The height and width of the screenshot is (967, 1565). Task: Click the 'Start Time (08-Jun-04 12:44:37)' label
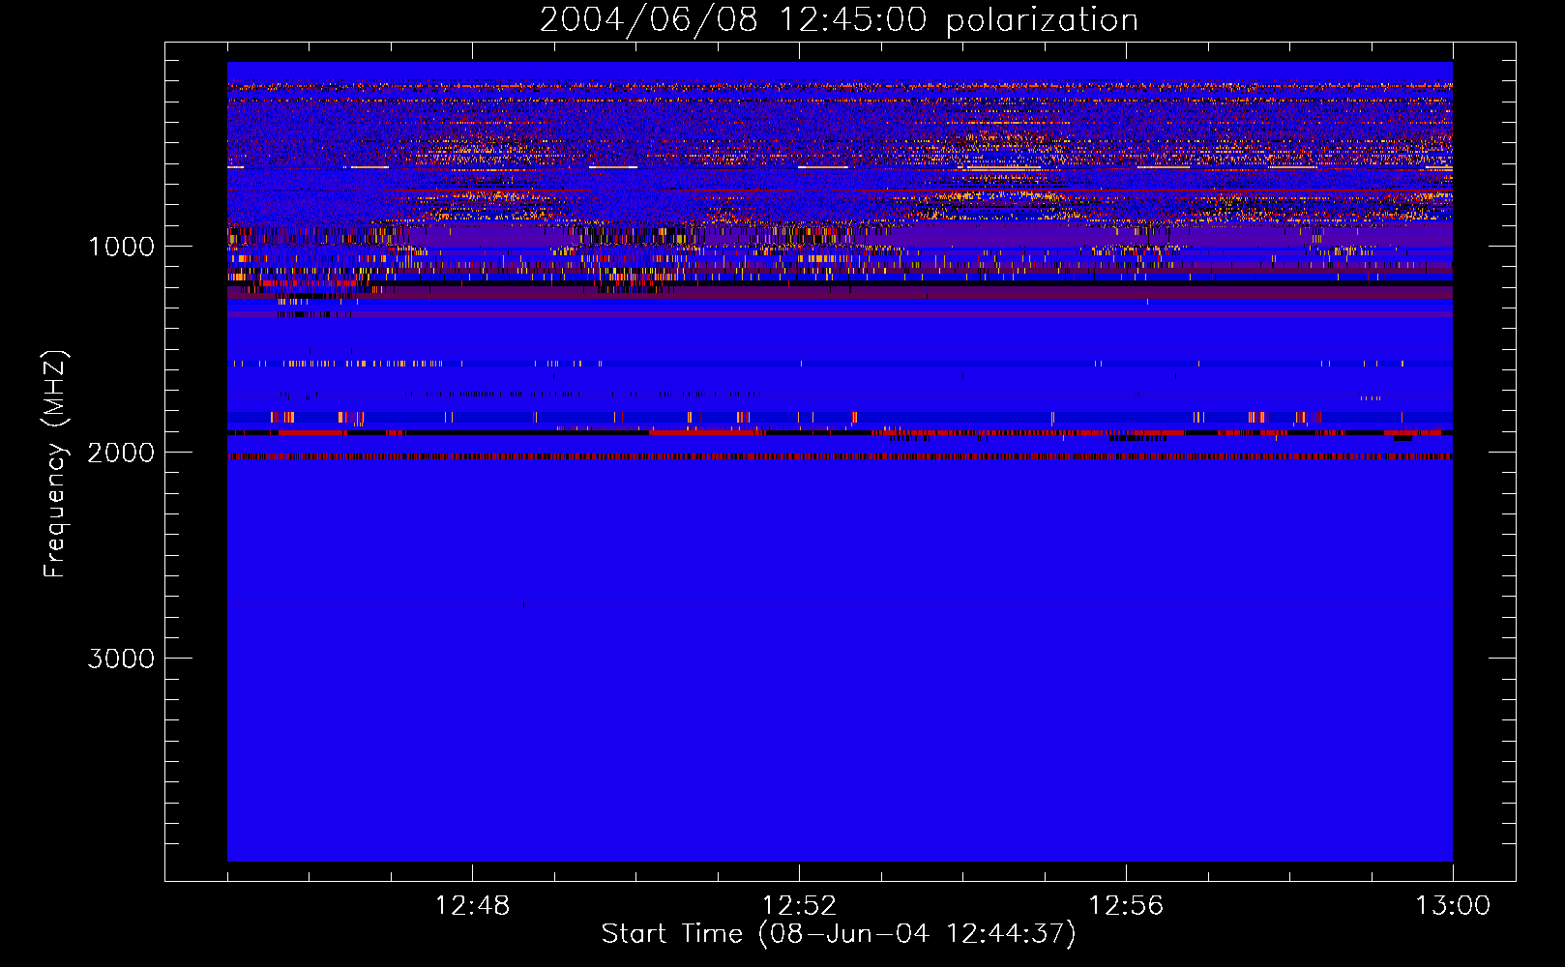(839, 934)
